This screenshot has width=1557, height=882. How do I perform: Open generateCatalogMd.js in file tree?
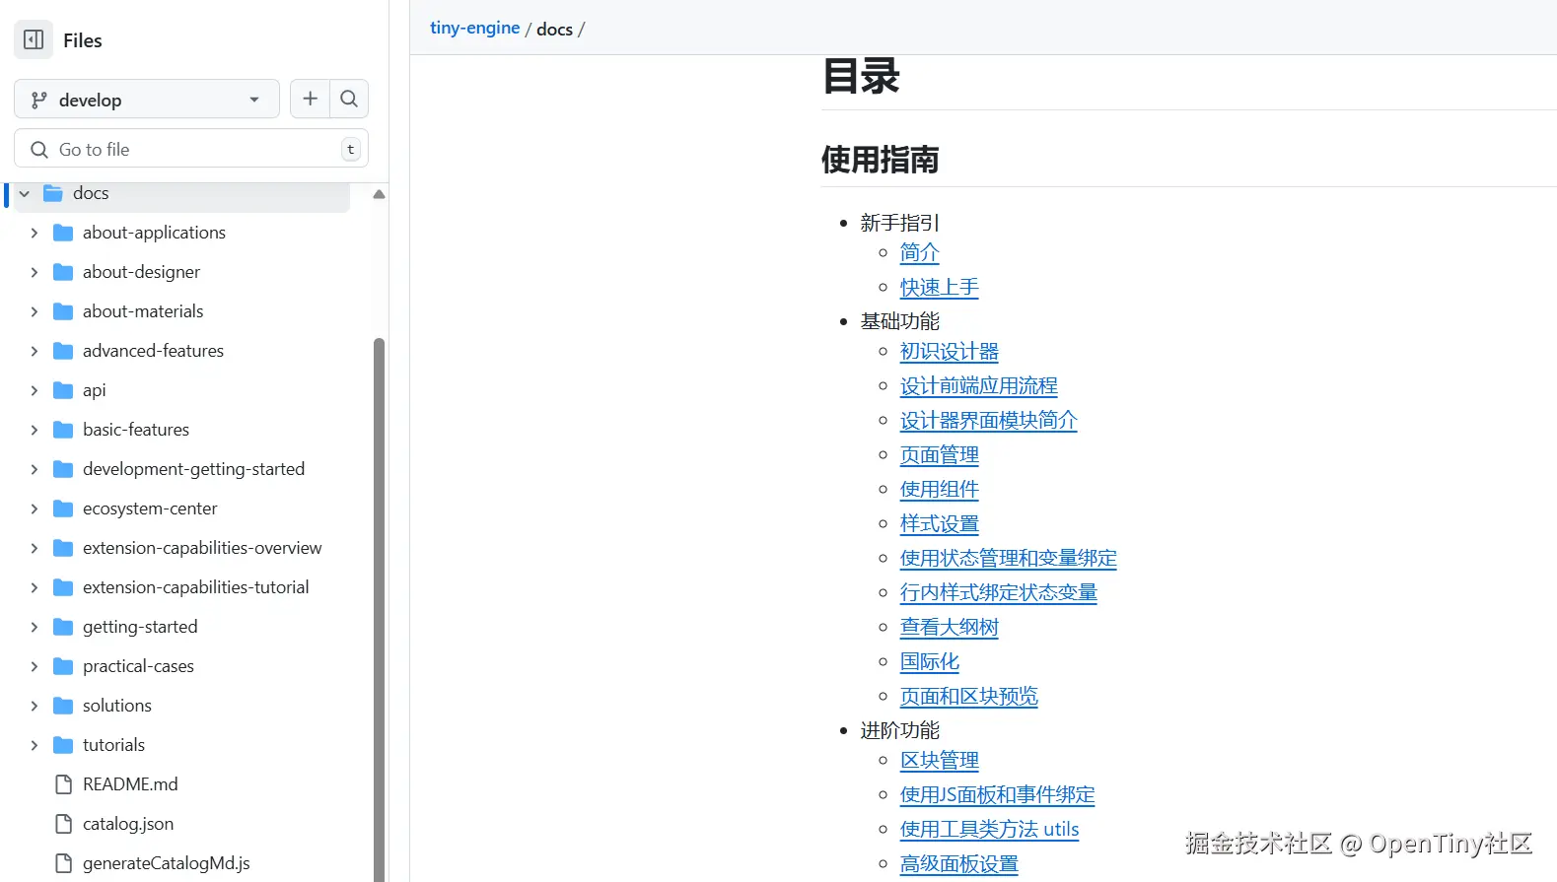167,863
